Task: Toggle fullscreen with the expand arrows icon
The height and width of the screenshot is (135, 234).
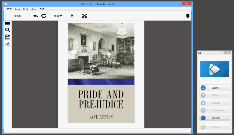Action: (x=84, y=16)
